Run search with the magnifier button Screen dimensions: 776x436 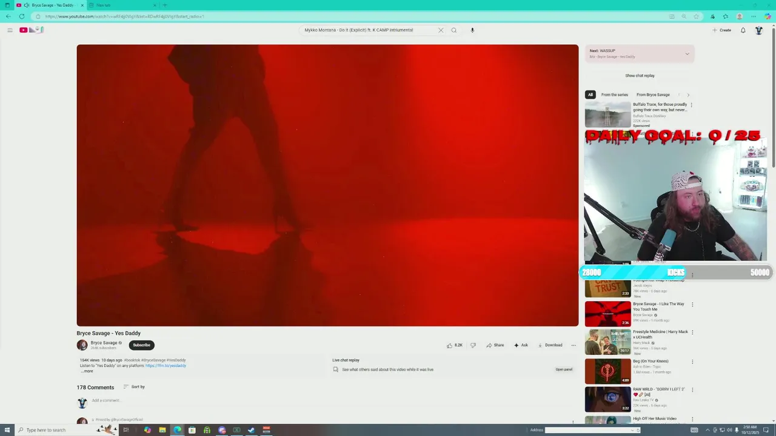coord(453,30)
